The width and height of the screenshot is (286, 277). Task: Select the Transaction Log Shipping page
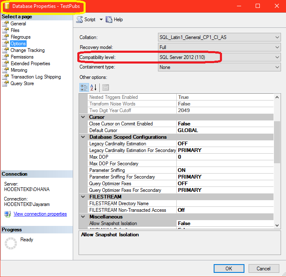coord(36,77)
